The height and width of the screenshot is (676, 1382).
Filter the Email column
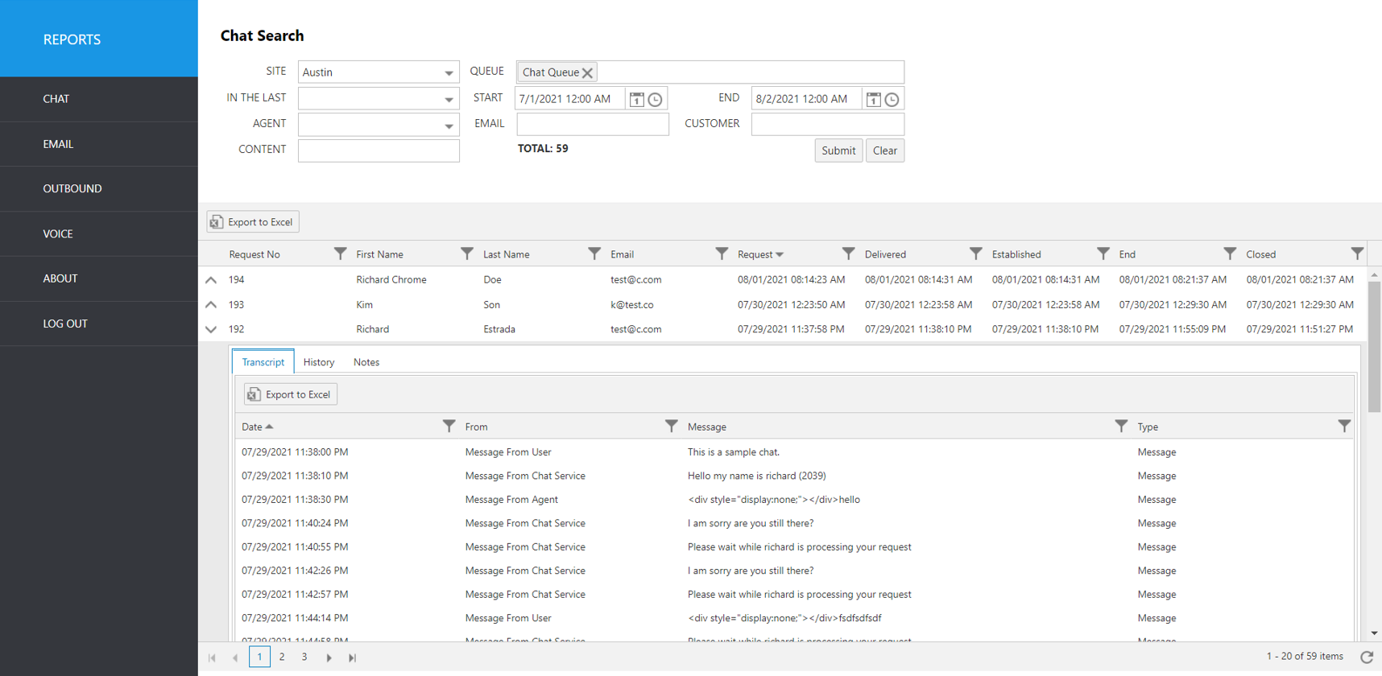coord(722,253)
